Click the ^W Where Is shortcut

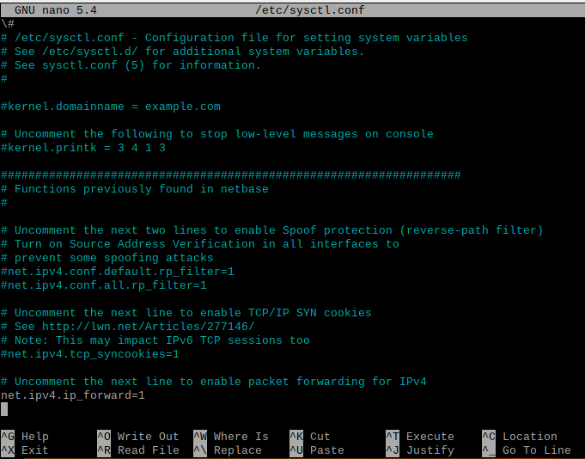[230, 437]
